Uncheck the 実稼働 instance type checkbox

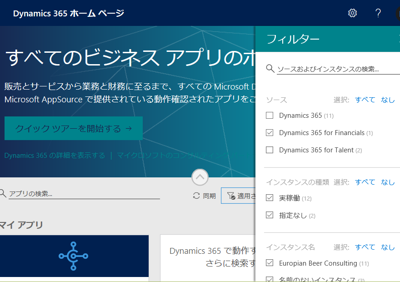[x=270, y=198]
